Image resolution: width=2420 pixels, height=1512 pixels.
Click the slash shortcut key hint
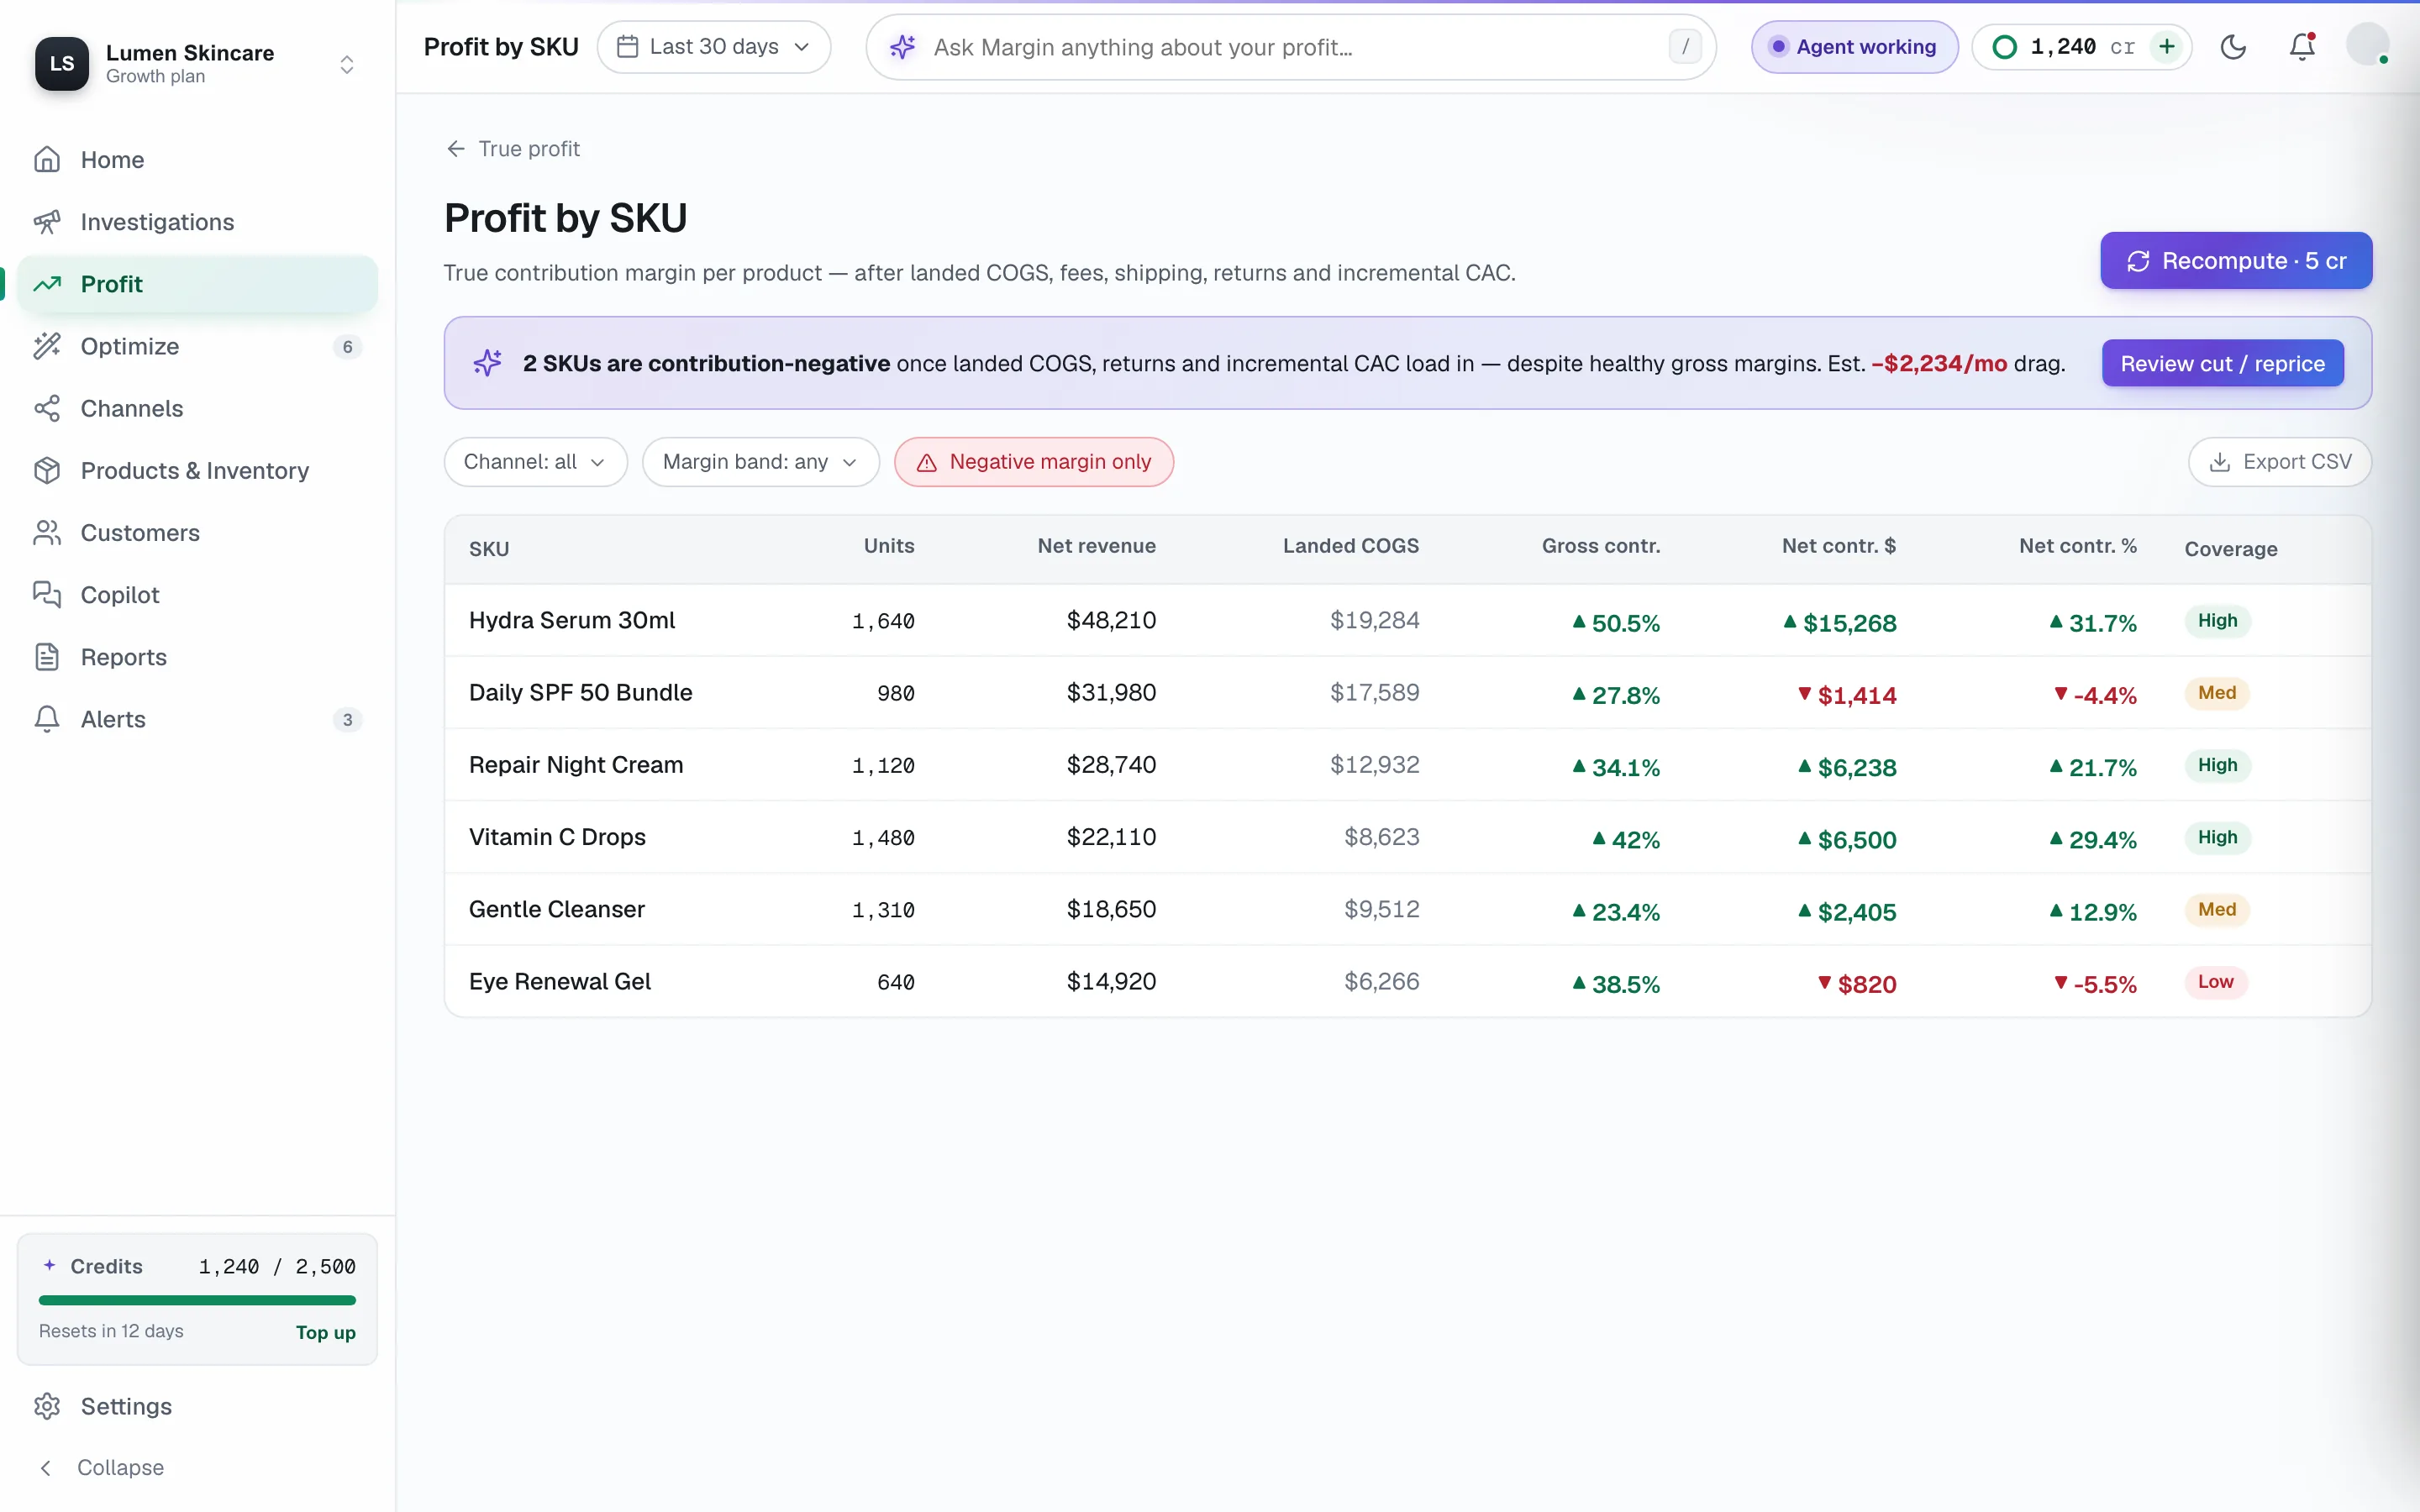click(1685, 47)
